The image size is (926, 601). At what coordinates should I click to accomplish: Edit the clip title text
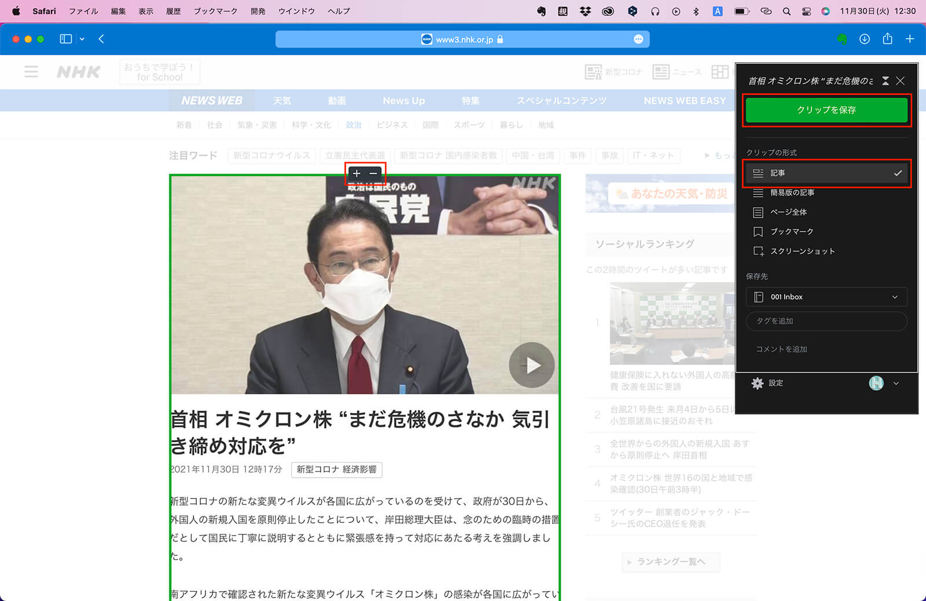(x=811, y=81)
